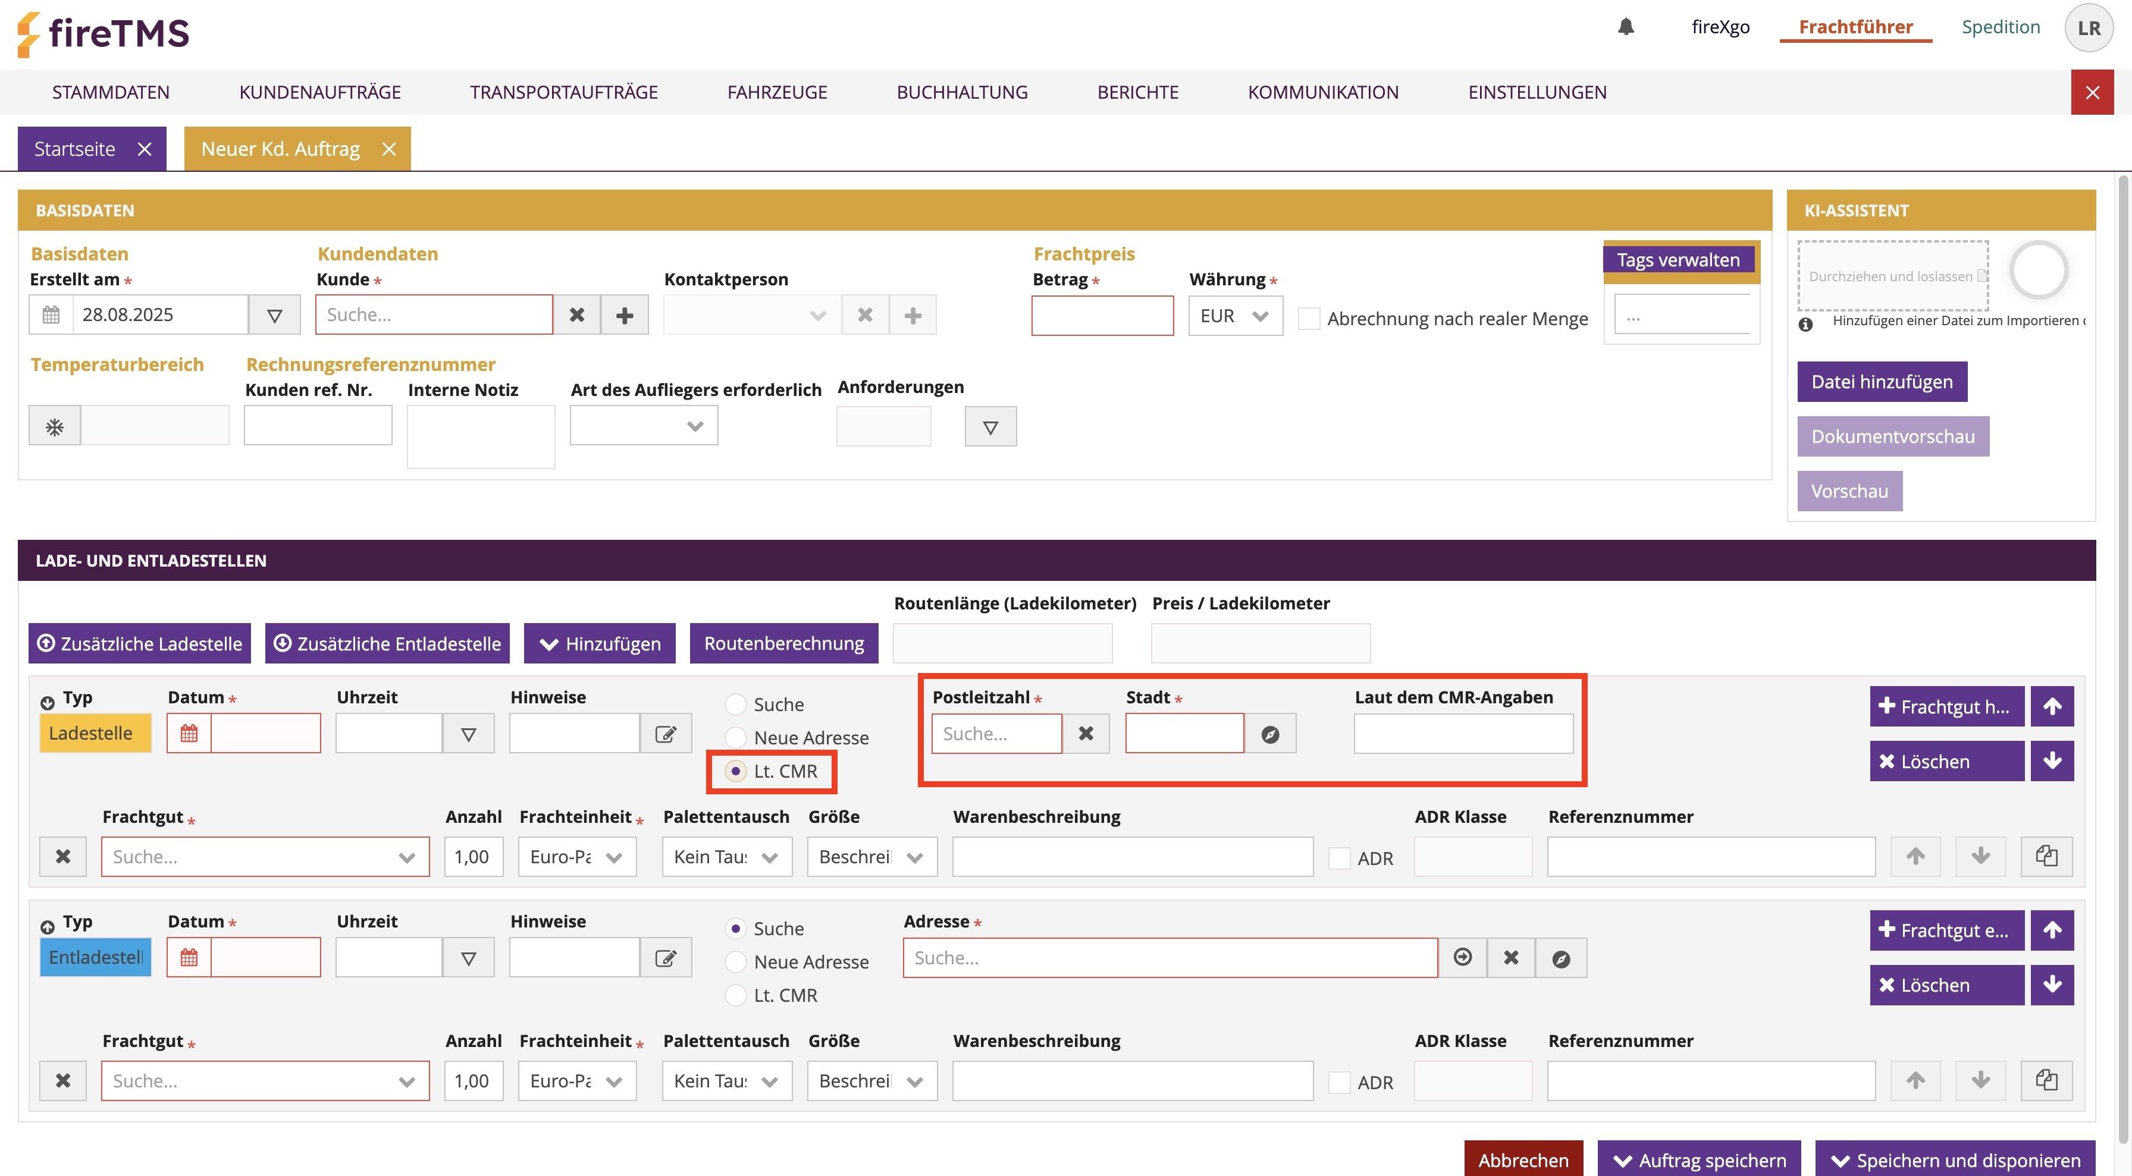Switch to the Startseite tab
The image size is (2132, 1176).
click(74, 149)
